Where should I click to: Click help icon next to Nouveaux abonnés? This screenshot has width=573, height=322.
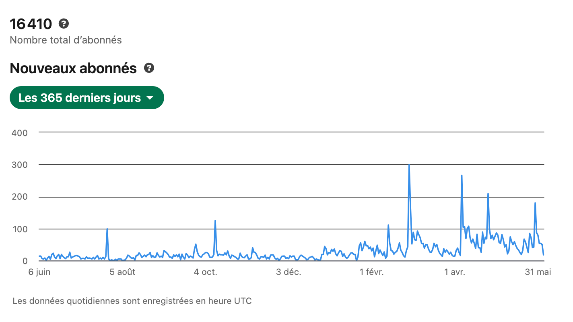point(149,68)
